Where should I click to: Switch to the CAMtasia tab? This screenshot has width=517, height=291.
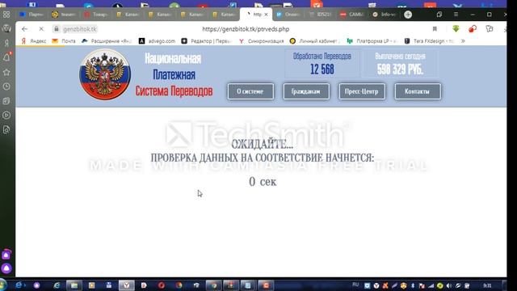point(352,15)
